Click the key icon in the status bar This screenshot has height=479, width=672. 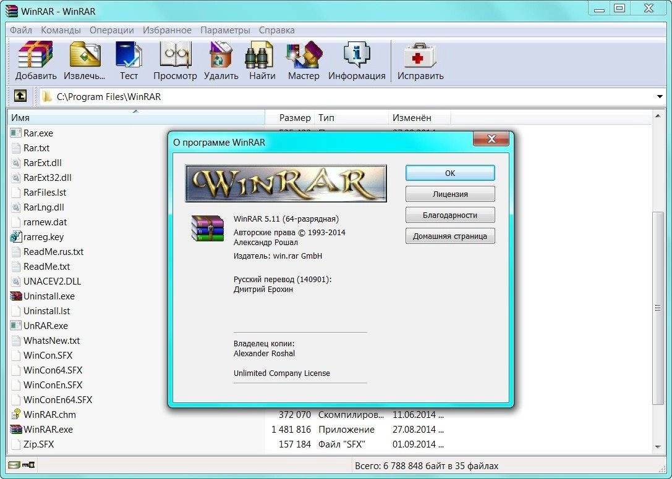tap(28, 465)
